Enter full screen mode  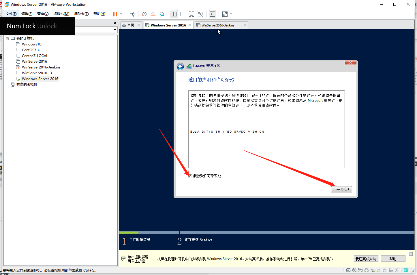191,14
